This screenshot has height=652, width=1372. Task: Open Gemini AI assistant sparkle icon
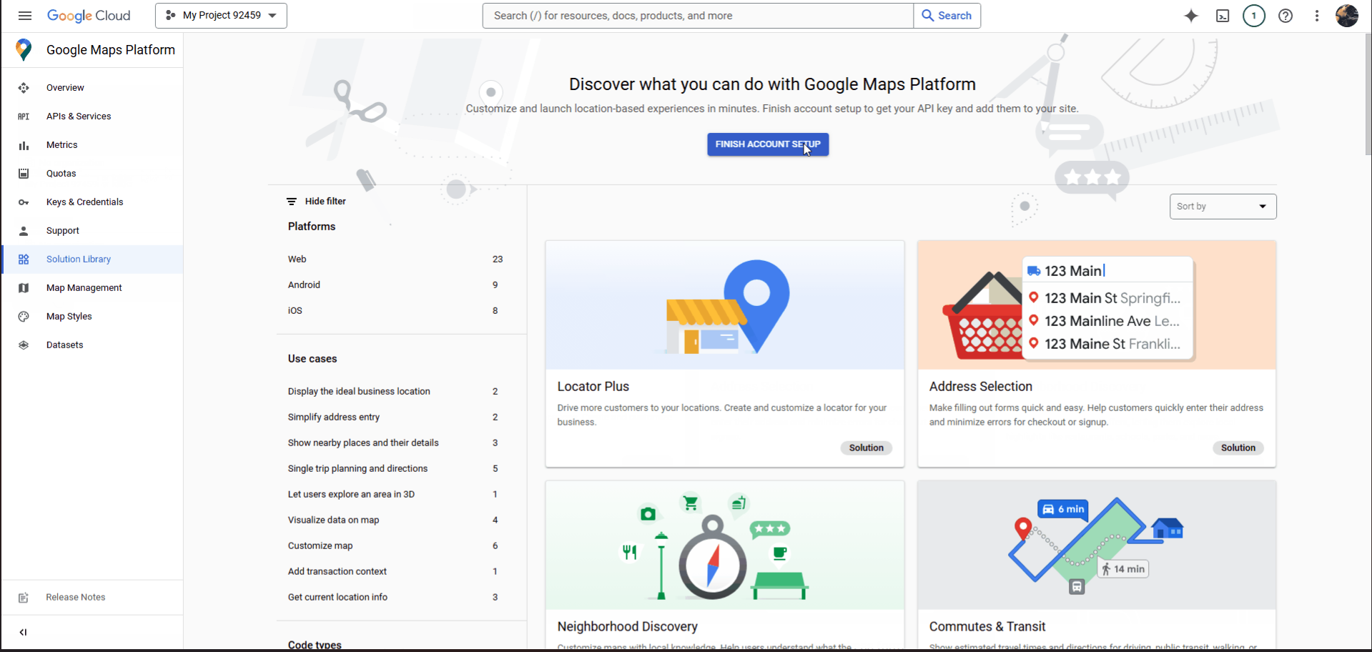[x=1191, y=16]
